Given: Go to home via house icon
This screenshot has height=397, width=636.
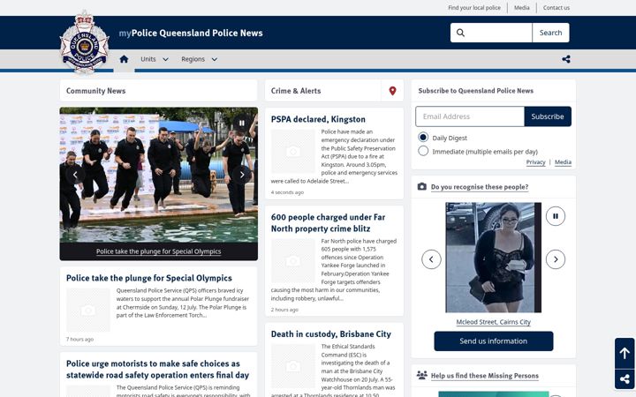Looking at the screenshot, I should (125, 59).
